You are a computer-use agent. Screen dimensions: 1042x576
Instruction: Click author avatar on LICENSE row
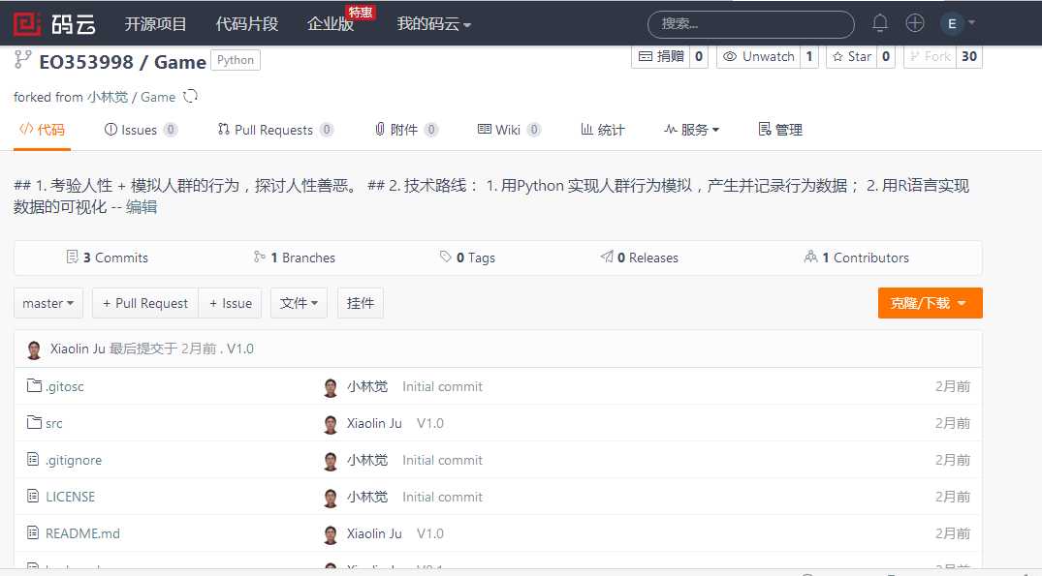tap(331, 498)
